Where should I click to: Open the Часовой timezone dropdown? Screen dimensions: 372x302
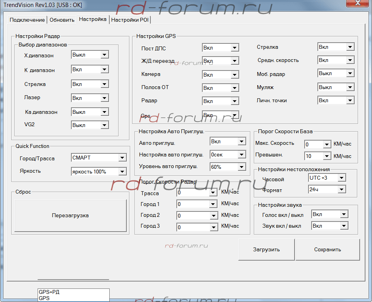pos(341,178)
